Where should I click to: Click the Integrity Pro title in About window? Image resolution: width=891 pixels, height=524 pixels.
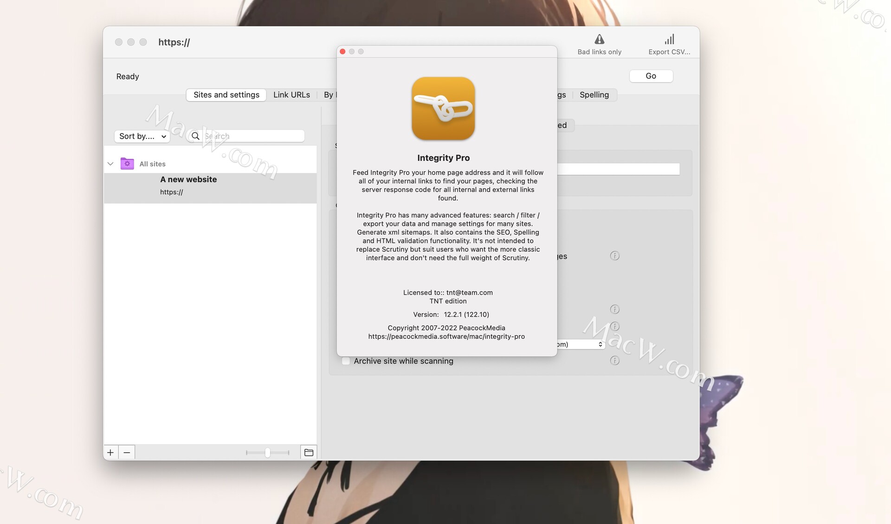(x=443, y=158)
